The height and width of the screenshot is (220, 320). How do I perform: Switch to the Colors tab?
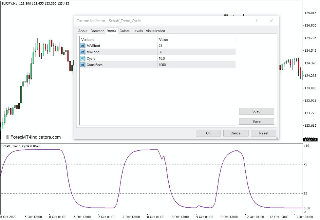pos(124,31)
